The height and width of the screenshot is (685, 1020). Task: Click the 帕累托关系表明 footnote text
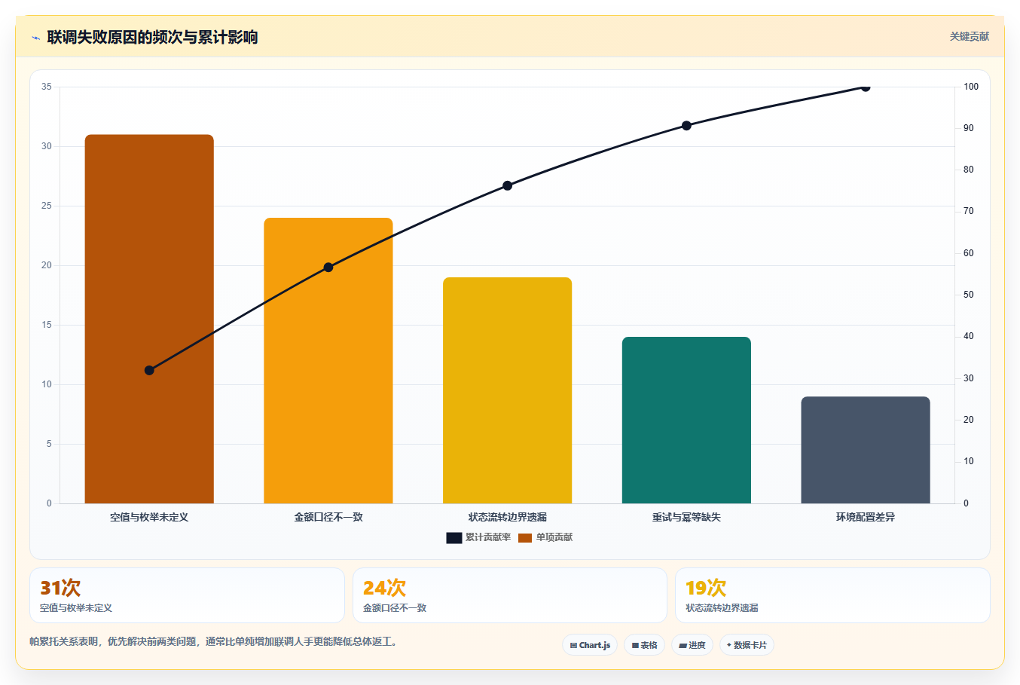tap(213, 641)
